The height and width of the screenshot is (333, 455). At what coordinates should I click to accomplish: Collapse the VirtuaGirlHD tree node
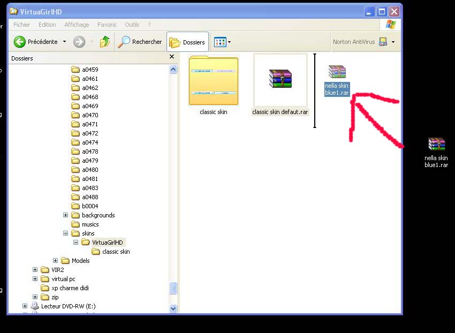(x=75, y=242)
